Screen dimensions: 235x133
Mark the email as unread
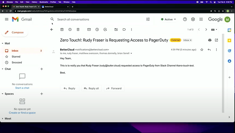tap(89, 29)
